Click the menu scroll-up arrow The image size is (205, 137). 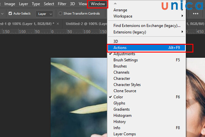point(115,3)
